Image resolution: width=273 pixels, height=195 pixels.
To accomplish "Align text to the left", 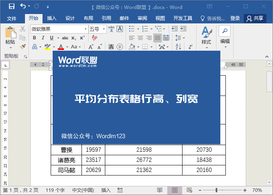I will tap(132, 38).
